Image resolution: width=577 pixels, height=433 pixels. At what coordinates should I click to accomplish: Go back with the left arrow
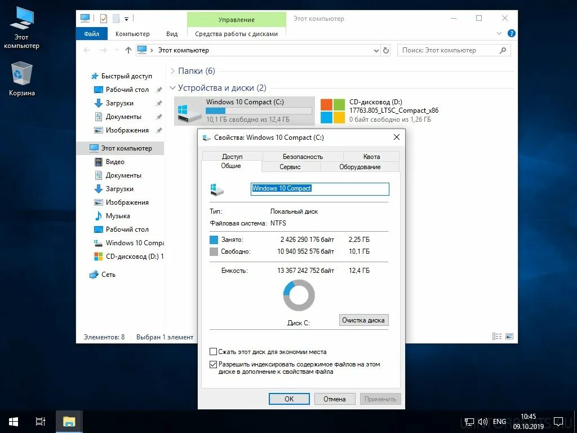(x=87, y=50)
